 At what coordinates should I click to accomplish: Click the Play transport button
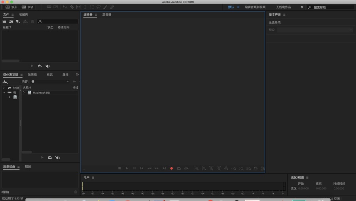127,168
